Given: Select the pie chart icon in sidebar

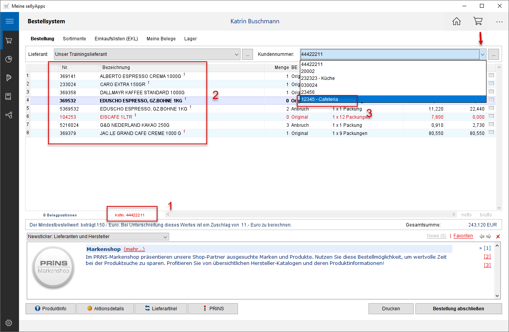Looking at the screenshot, I should coord(9,59).
